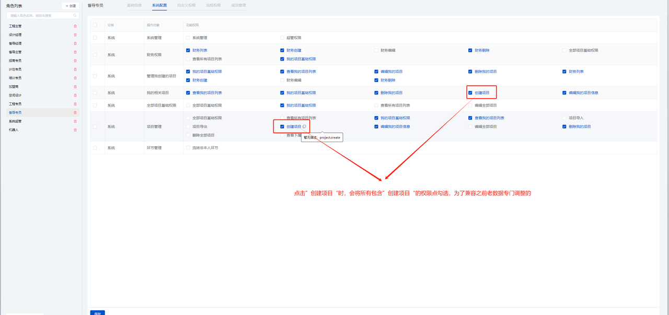Click the trash icon next to 工程专员
Viewport: 669px width, 315px height.
(75, 104)
